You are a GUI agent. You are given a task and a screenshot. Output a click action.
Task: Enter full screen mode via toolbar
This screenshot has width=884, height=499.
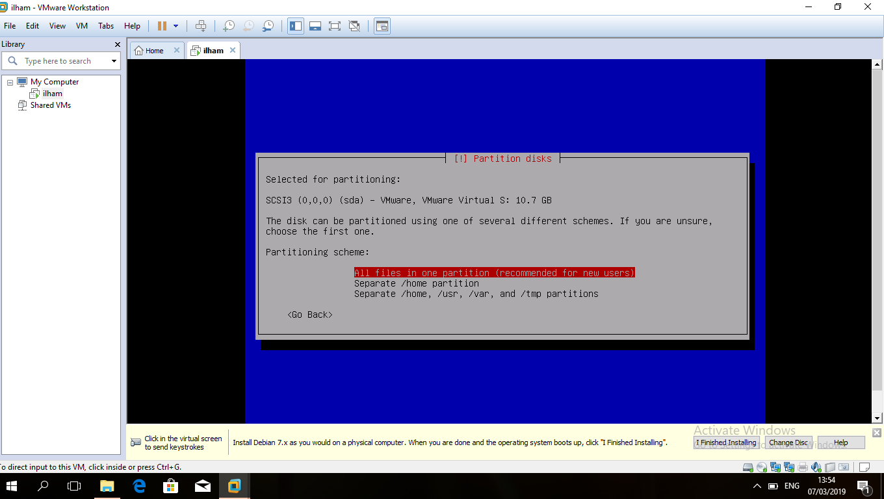click(x=335, y=26)
